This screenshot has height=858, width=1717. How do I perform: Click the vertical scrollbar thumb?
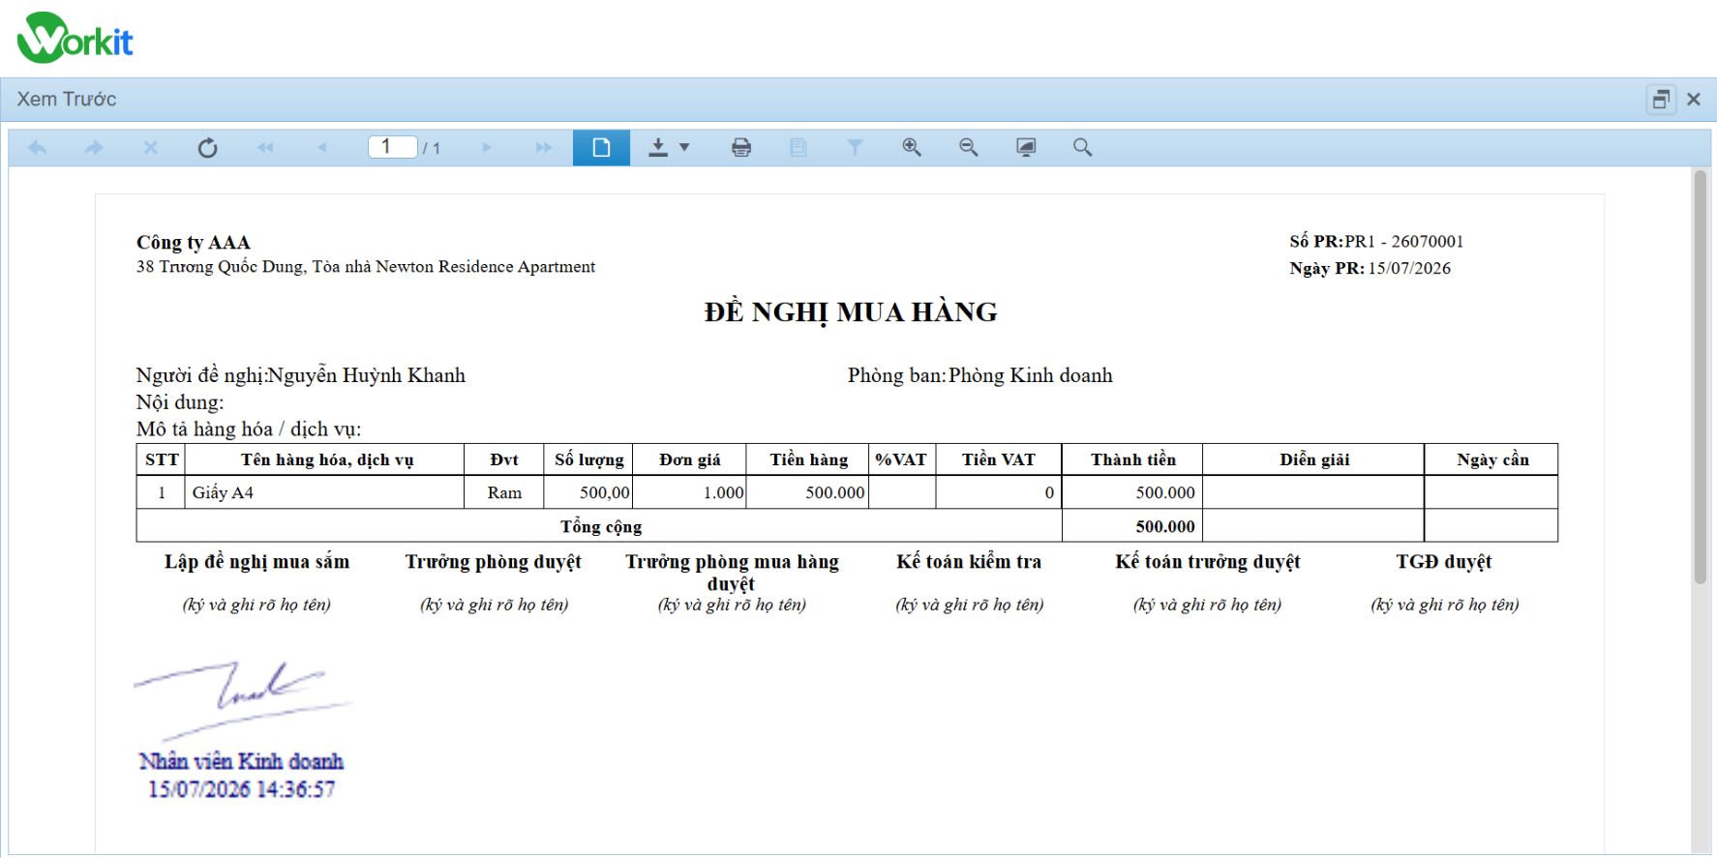1701,377
